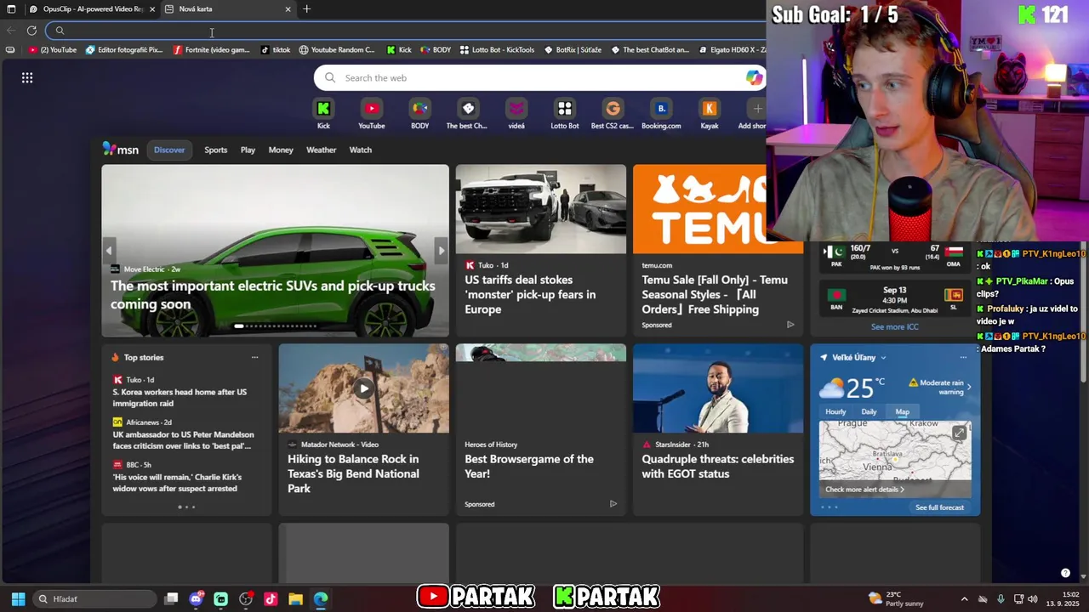The width and height of the screenshot is (1089, 612).
Task: Click the Copilot icon in web search box
Action: pos(755,77)
